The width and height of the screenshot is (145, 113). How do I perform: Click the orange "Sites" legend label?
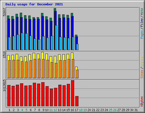tap(142, 74)
